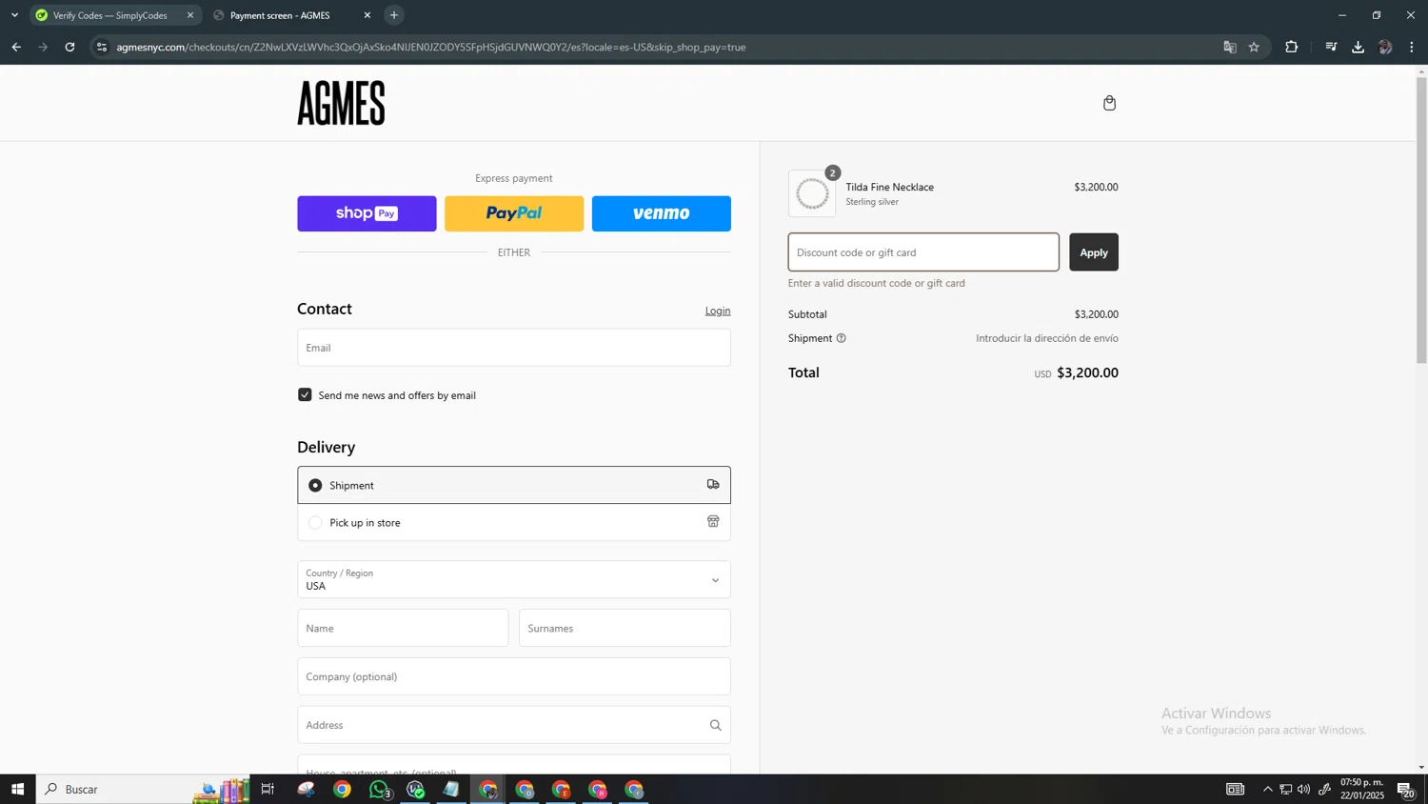Open the media controls icon in Chrome toolbar
Viewport: 1428px width, 804px height.
(1331, 47)
